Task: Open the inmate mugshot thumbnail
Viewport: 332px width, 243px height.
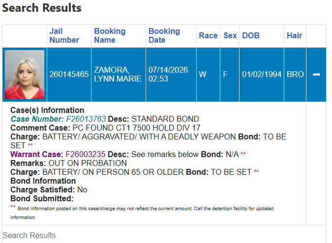Action: pos(25,75)
